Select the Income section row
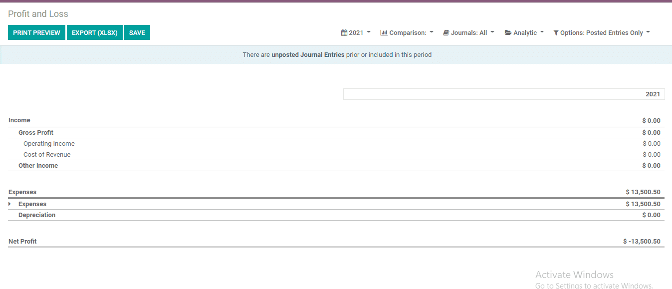This screenshot has width=672, height=289. [x=336, y=120]
